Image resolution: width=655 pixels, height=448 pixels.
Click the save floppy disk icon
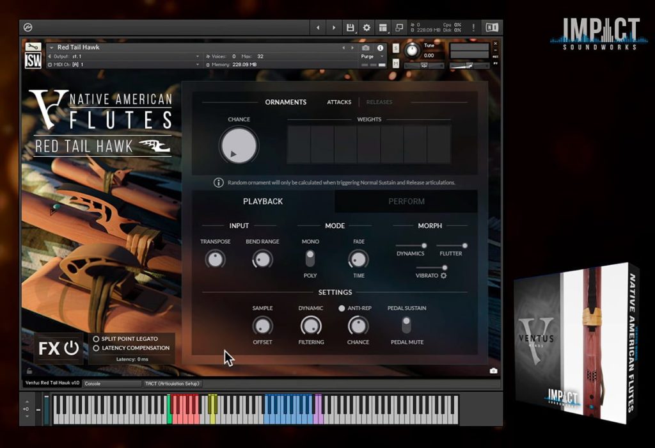[350, 28]
